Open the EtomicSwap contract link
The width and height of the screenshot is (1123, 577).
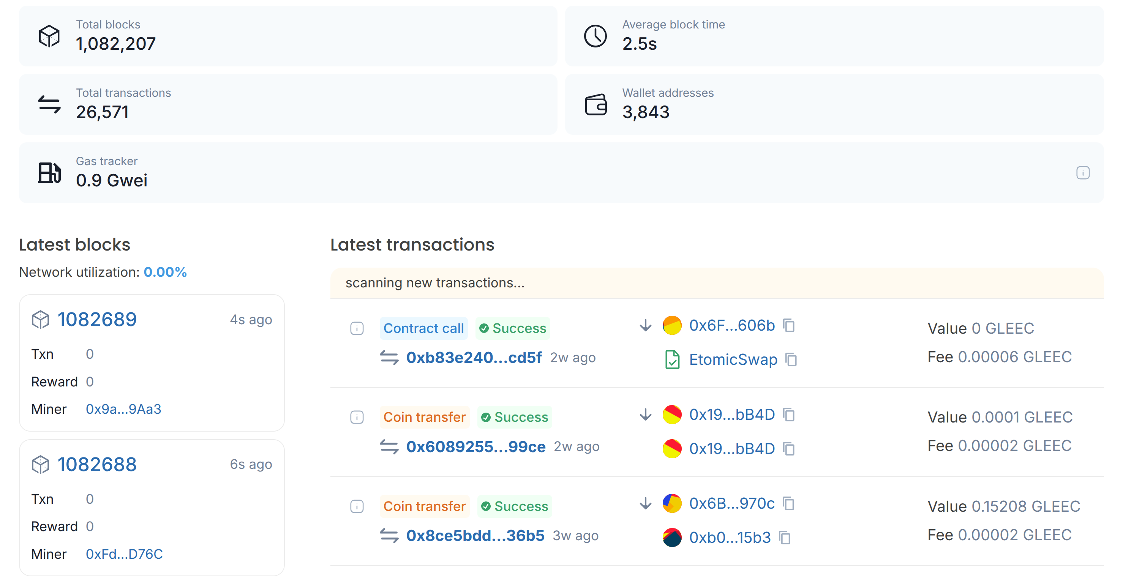point(733,359)
